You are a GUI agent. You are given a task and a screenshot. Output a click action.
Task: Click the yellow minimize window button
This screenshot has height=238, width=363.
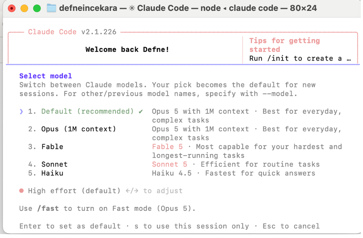point(24,9)
